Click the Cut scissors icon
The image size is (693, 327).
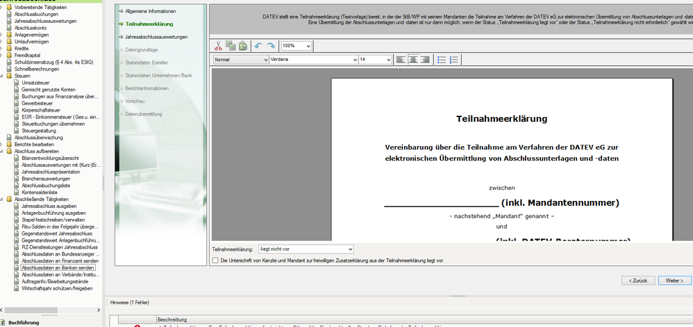tap(218, 46)
